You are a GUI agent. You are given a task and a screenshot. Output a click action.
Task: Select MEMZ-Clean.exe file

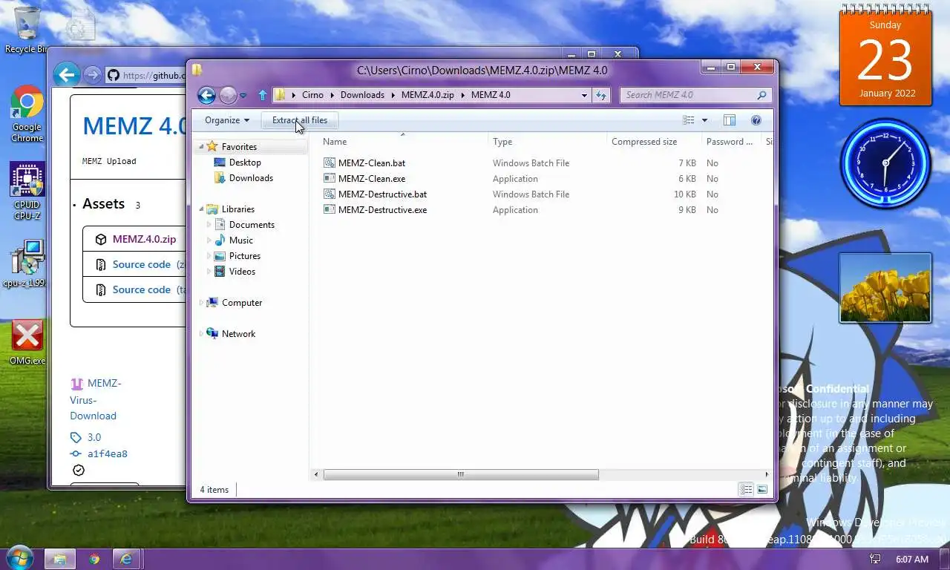click(372, 179)
